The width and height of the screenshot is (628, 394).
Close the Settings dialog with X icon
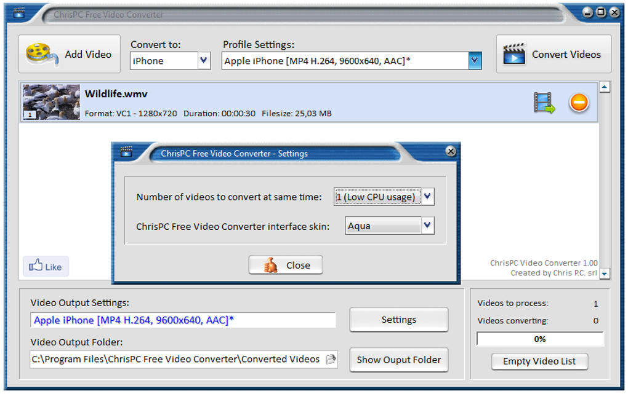[x=451, y=151]
